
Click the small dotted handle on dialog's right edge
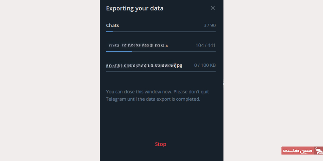coord(223,83)
